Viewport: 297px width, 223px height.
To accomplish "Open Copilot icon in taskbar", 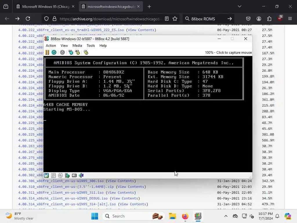I will click(288, 216).
